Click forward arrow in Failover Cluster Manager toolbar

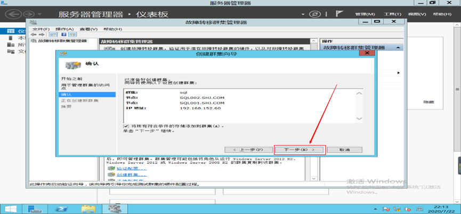[42, 35]
